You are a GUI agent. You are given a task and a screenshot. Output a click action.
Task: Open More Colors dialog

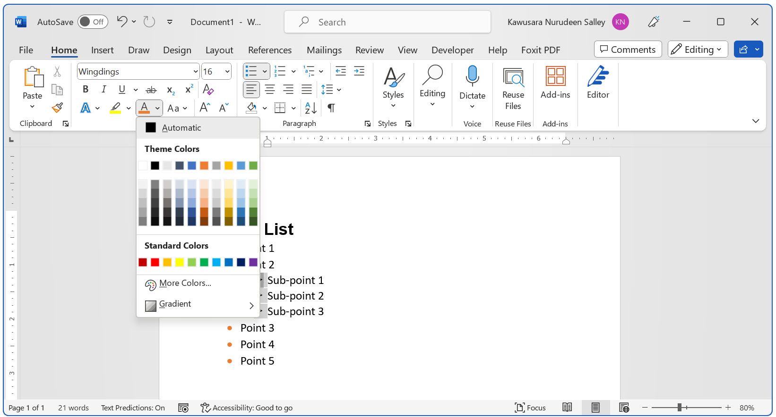pyautogui.click(x=198, y=284)
